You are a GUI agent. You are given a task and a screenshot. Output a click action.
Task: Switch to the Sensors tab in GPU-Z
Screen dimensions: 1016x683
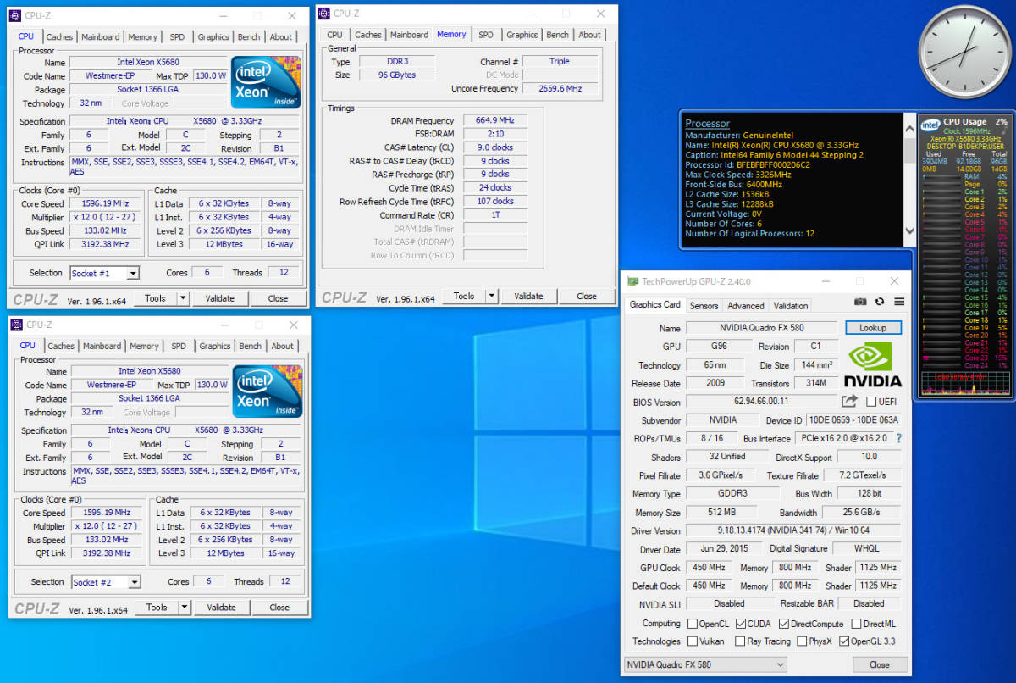pos(704,306)
